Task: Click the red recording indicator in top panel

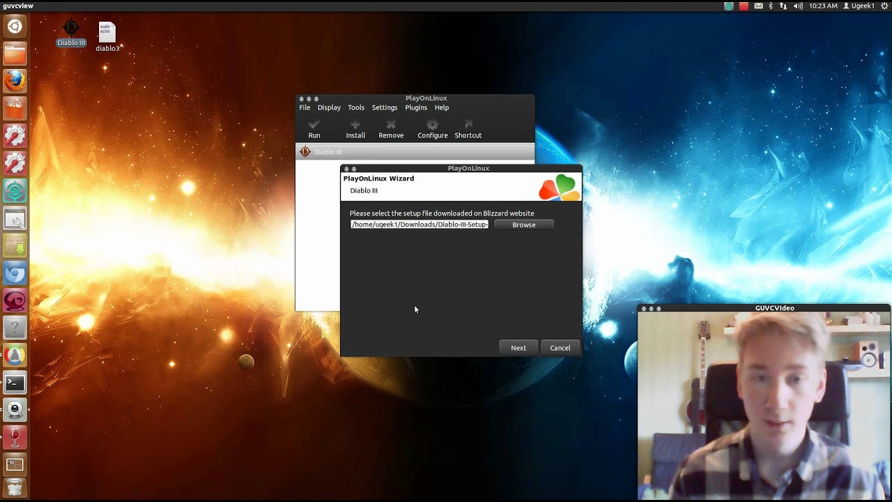Action: coord(744,6)
